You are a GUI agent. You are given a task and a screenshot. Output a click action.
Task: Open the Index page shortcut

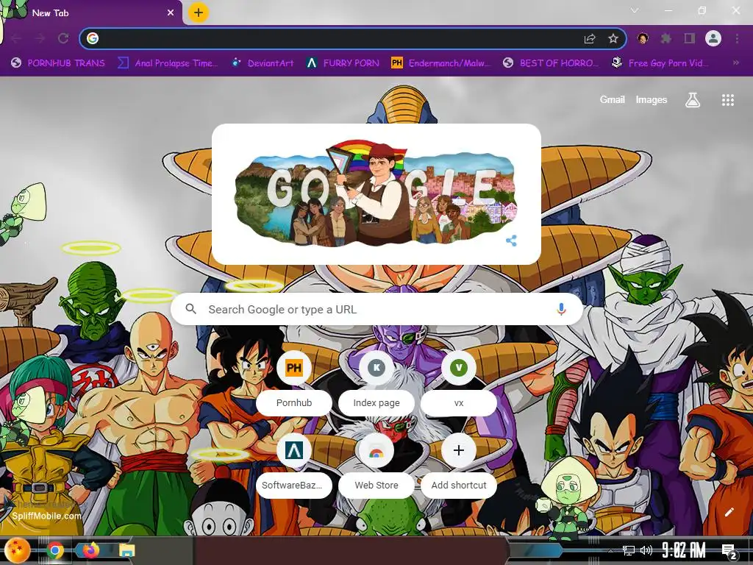[x=376, y=383]
